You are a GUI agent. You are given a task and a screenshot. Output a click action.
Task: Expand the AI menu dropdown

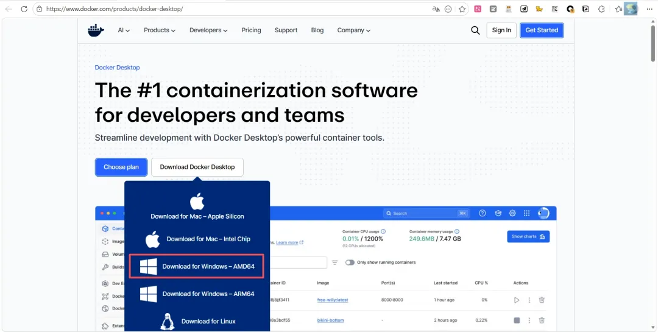coord(124,30)
